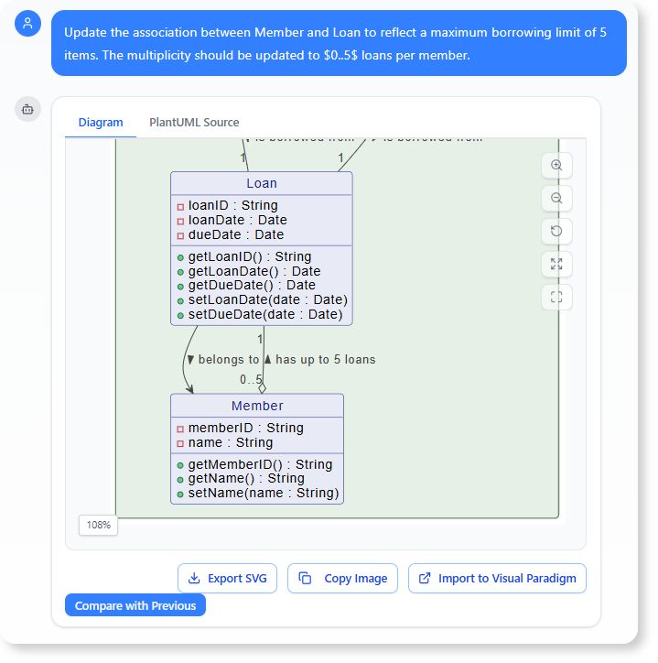
Task: Click the bot avatar icon
Action: pos(28,109)
